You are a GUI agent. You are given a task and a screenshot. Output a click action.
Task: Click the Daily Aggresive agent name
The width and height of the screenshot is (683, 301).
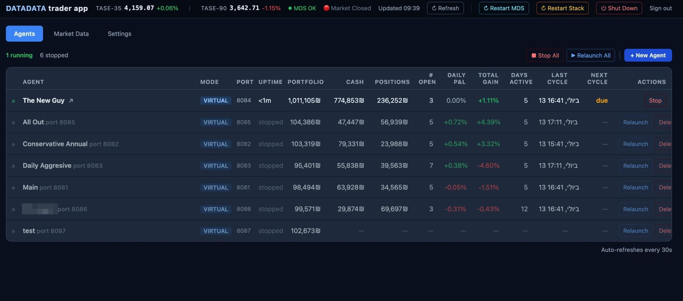tap(47, 166)
